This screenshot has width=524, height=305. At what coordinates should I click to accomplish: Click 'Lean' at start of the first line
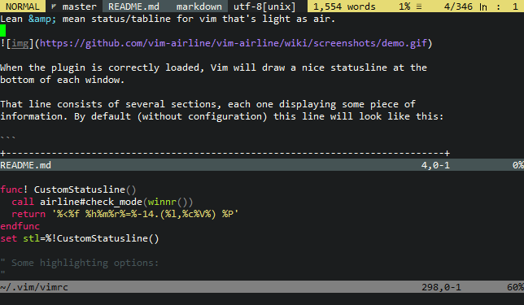11,19
